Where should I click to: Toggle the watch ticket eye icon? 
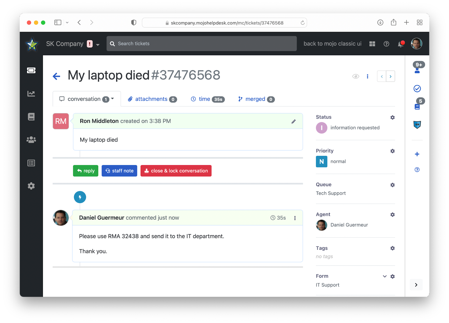tap(356, 76)
